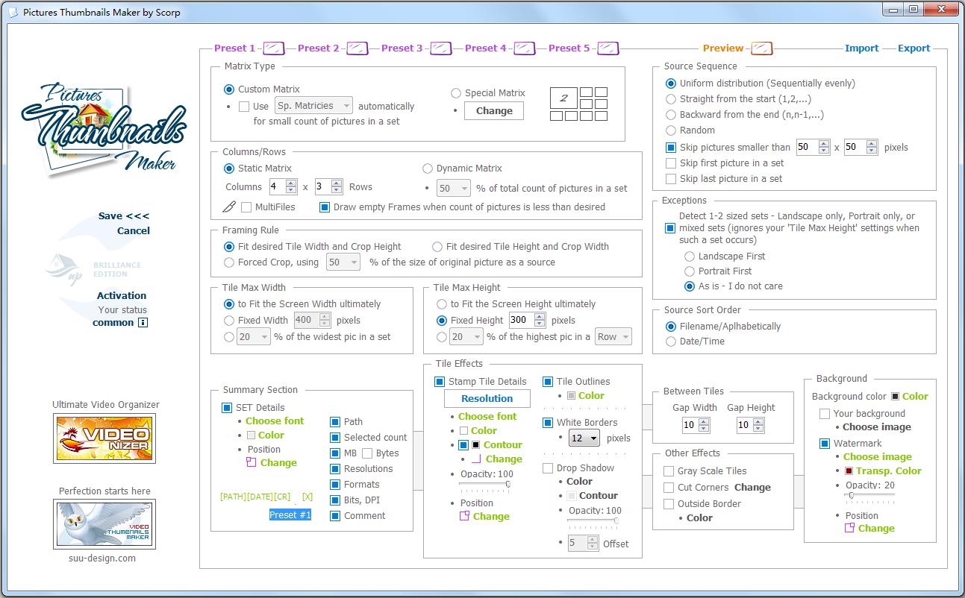The width and height of the screenshot is (965, 598).
Task: Open the Dynamic Matrix percent dropdown
Action: point(454,189)
